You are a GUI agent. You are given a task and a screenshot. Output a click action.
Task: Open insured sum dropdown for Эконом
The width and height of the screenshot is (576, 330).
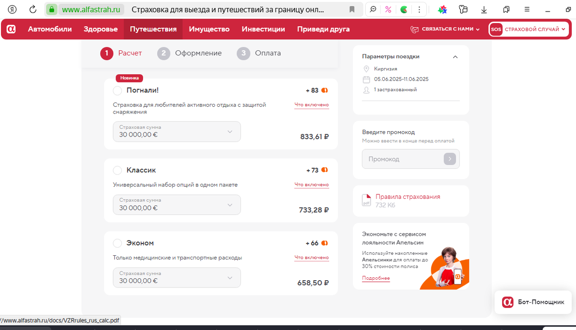(x=177, y=277)
